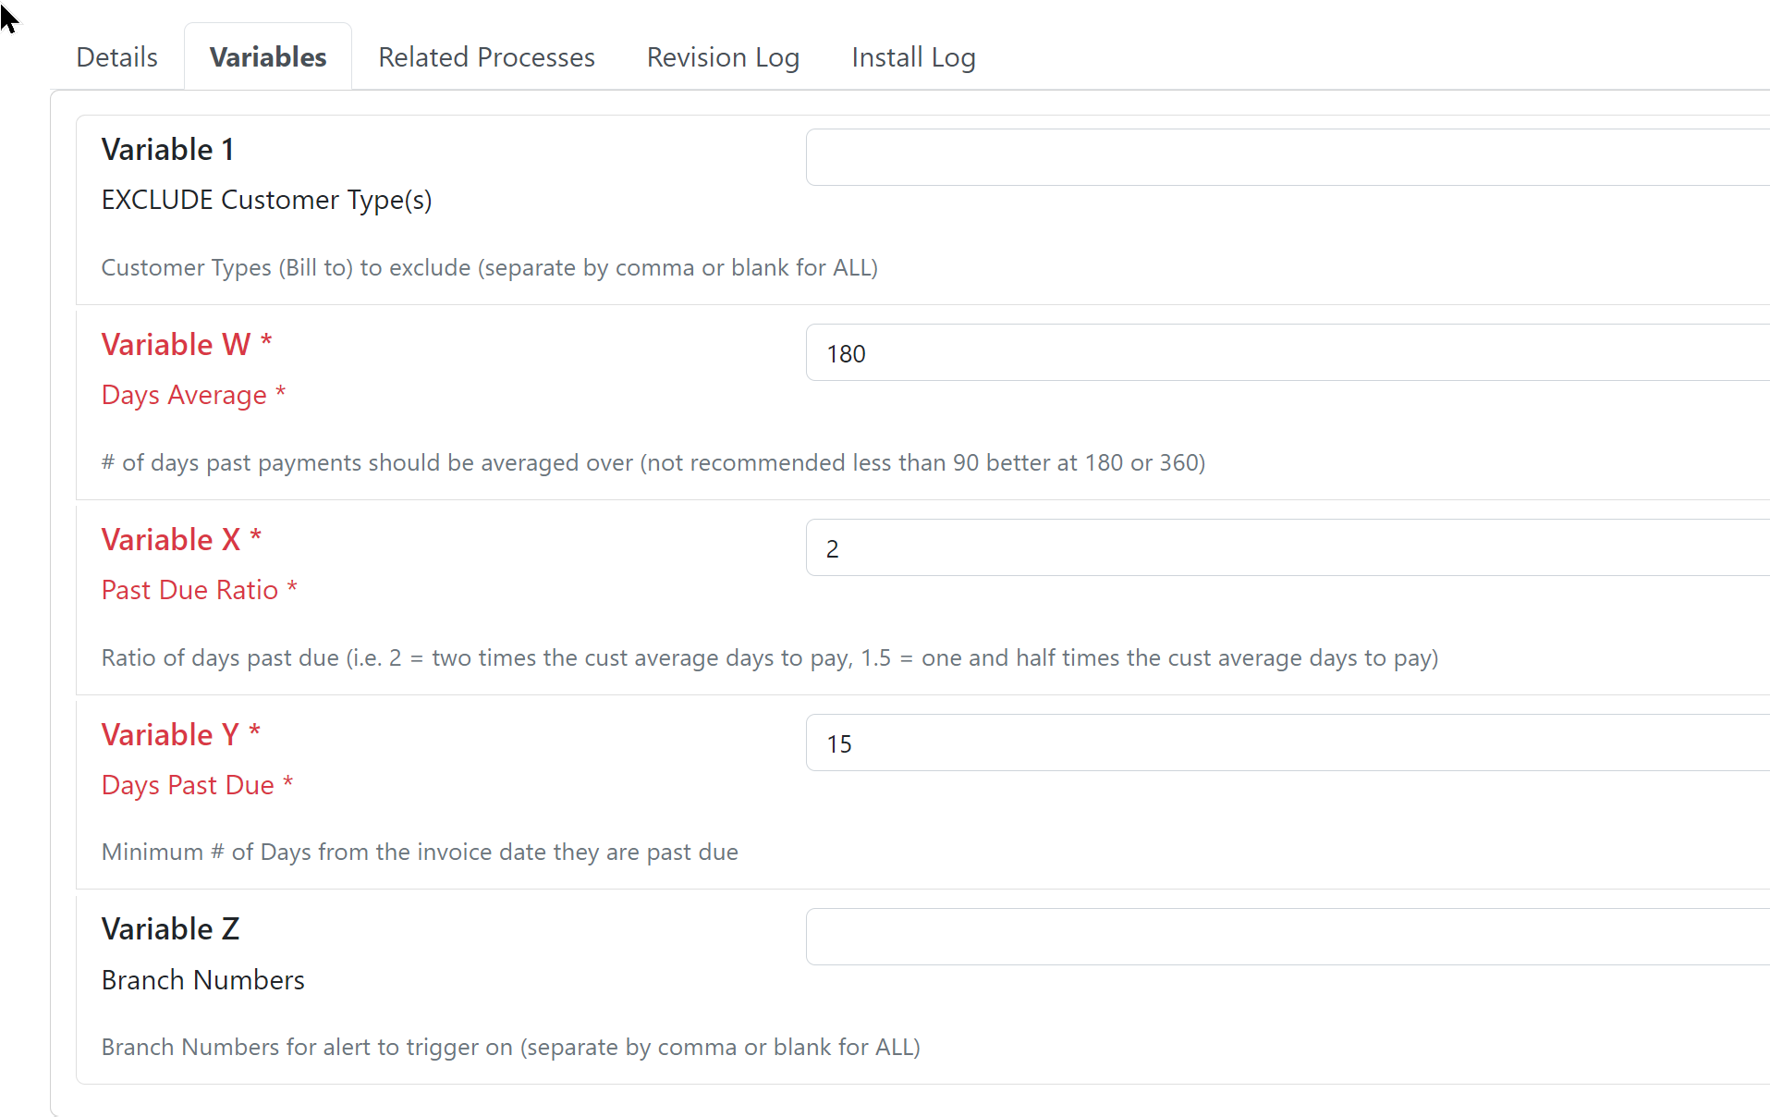Click the Variable 1 customer type input field
The image size is (1770, 1117).
[1288, 157]
